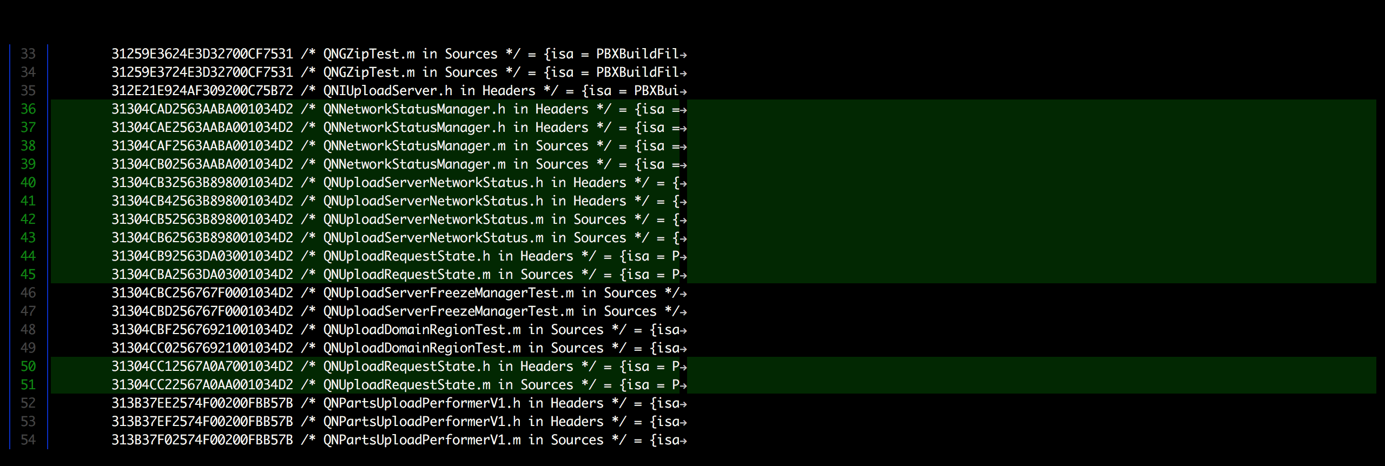1385x466 pixels.
Task: Click QNPartsUploadPerformerV1.h on line 52
Action: click(422, 403)
